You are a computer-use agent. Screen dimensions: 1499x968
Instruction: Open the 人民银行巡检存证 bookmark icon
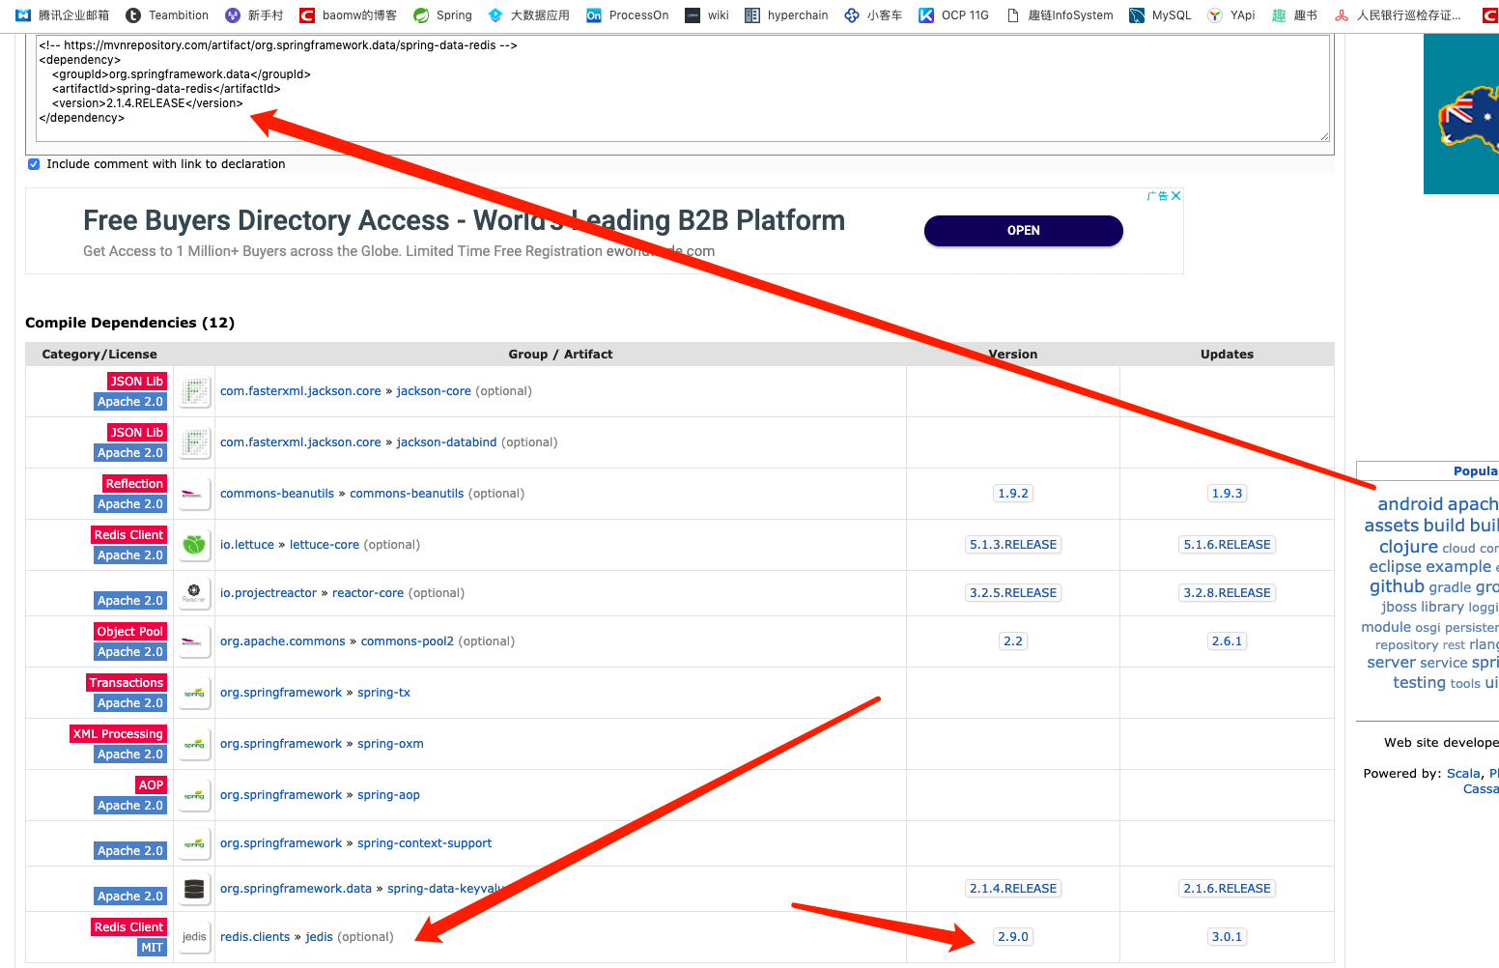[1342, 15]
